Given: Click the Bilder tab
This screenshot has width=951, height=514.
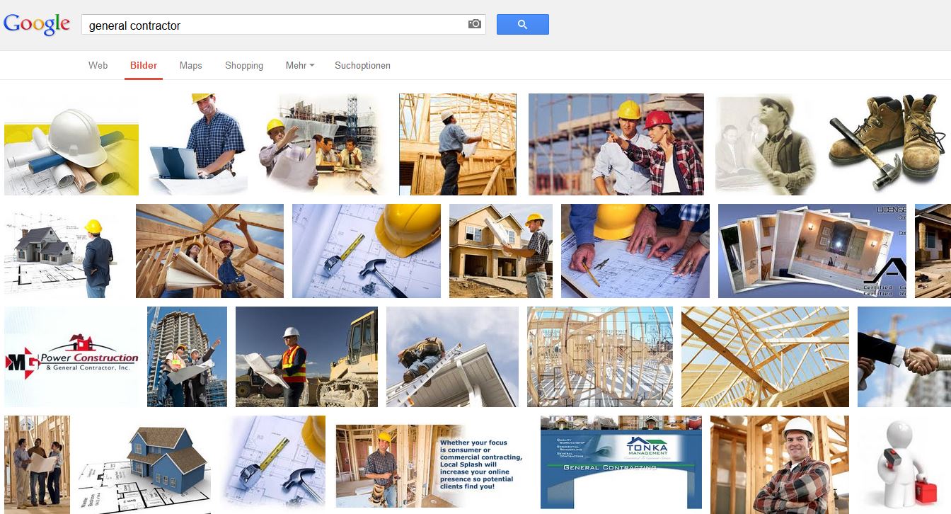Looking at the screenshot, I should pyautogui.click(x=144, y=65).
